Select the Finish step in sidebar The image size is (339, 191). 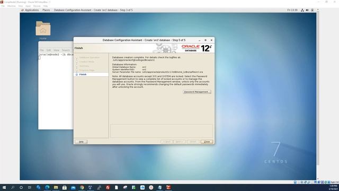(83, 74)
